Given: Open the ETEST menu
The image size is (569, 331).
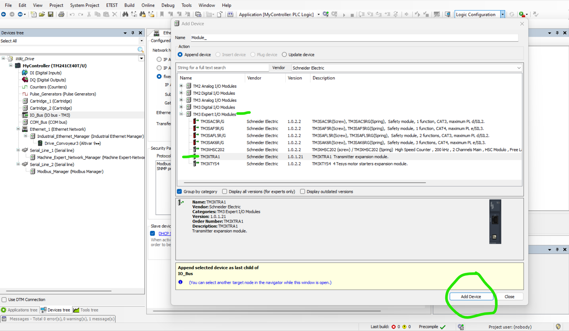Looking at the screenshot, I should click(112, 5).
